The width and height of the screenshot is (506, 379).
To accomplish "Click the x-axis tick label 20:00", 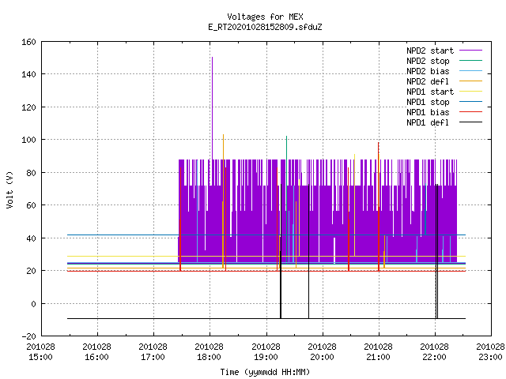I will (322, 357).
